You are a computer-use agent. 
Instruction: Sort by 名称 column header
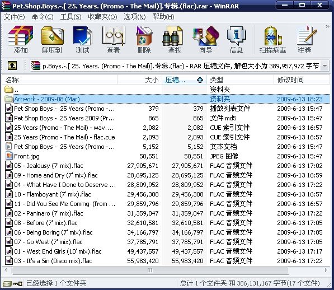(60, 80)
